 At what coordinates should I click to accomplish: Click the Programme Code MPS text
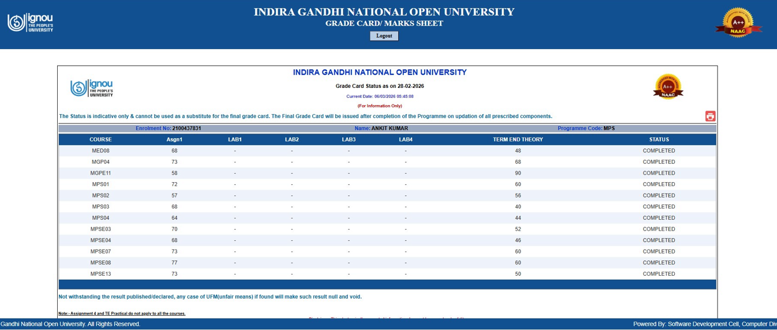click(x=609, y=128)
